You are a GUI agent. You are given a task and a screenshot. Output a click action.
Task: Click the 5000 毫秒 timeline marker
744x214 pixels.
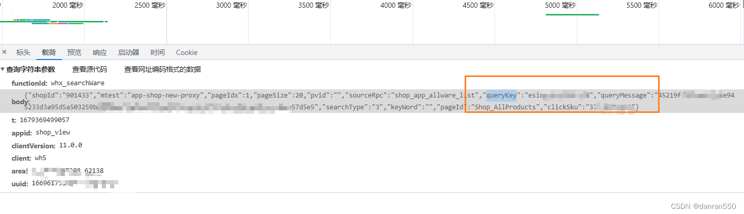(560, 5)
